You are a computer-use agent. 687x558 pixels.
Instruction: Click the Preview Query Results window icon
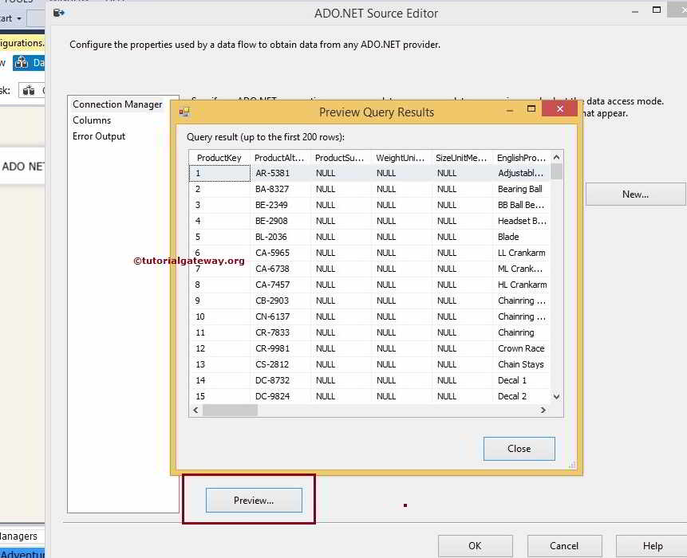(x=184, y=112)
